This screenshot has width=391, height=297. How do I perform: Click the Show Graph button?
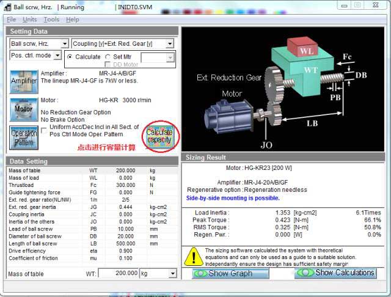[x=230, y=273]
